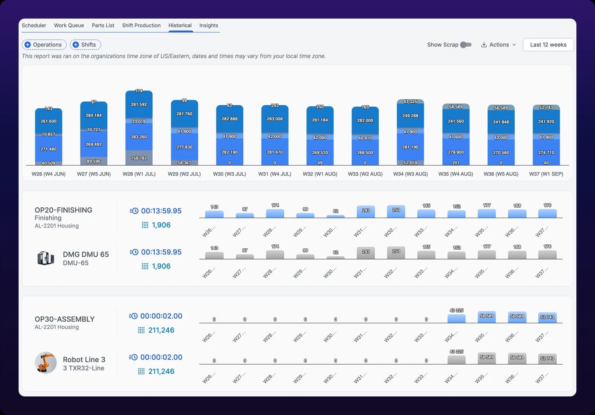Click the clock icon in DMG DMU 65 row

pyautogui.click(x=134, y=252)
